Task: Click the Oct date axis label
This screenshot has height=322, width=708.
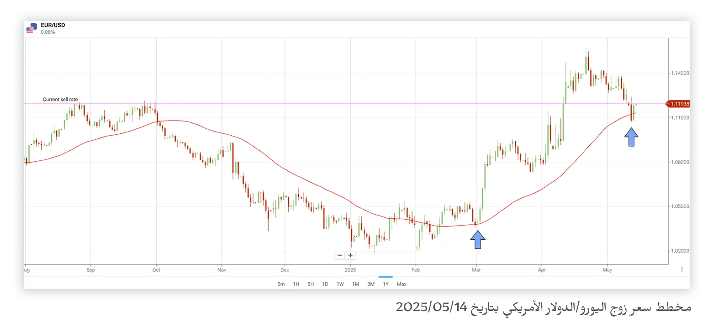Action: coord(156,270)
